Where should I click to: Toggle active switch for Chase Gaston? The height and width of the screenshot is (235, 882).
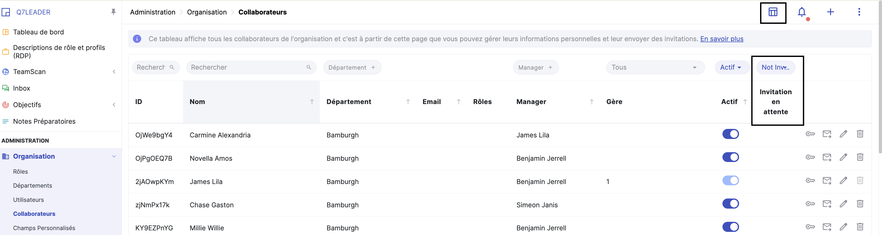pos(730,204)
